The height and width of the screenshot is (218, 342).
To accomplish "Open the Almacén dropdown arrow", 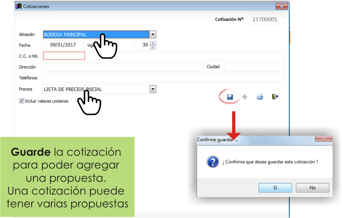I will (153, 35).
